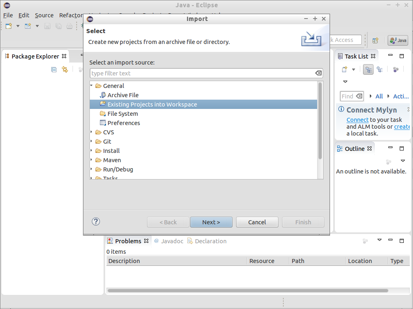Viewport: 413px width, 309px height.
Task: Expand the CVS folder
Action: pyautogui.click(x=91, y=132)
